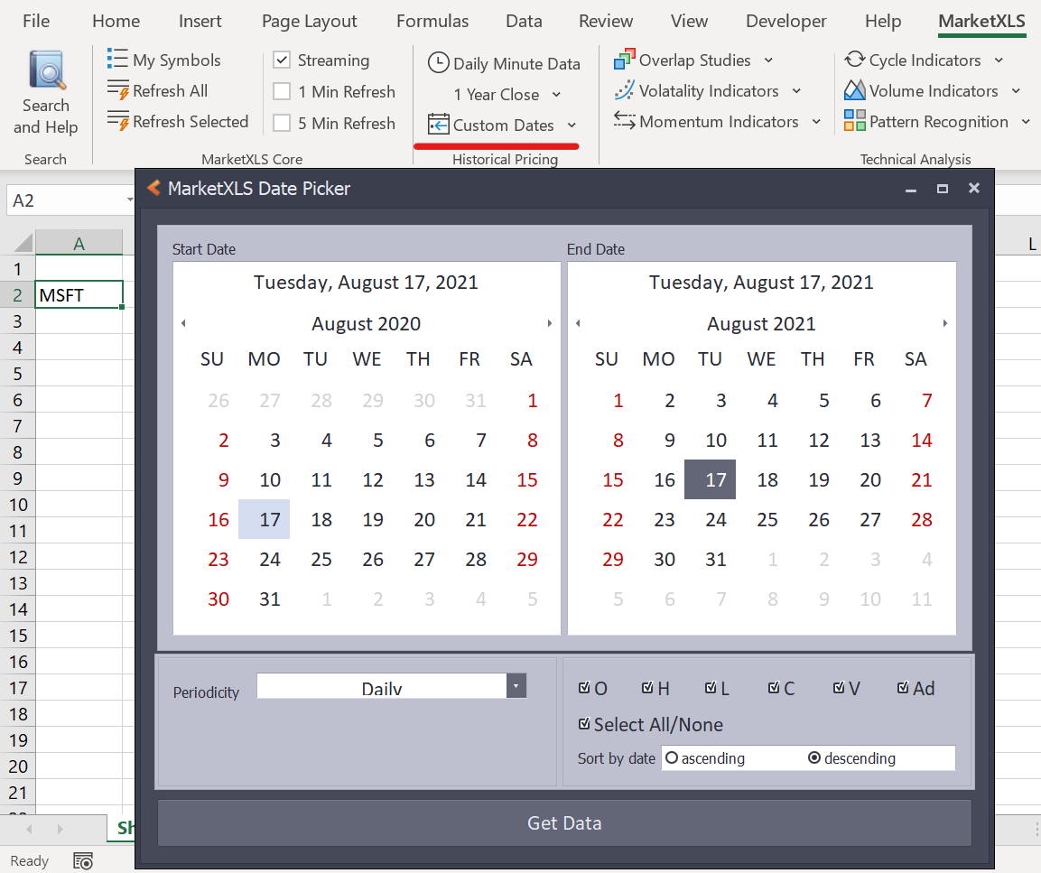Open the Formulas ribbon tab
The image size is (1041, 873).
coord(432,21)
